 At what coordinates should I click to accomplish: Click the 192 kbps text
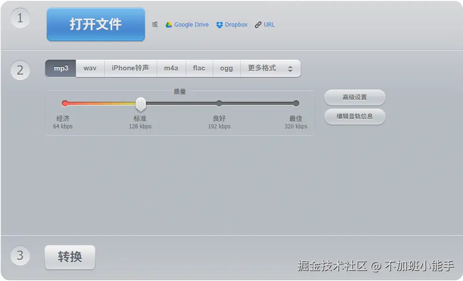[219, 126]
